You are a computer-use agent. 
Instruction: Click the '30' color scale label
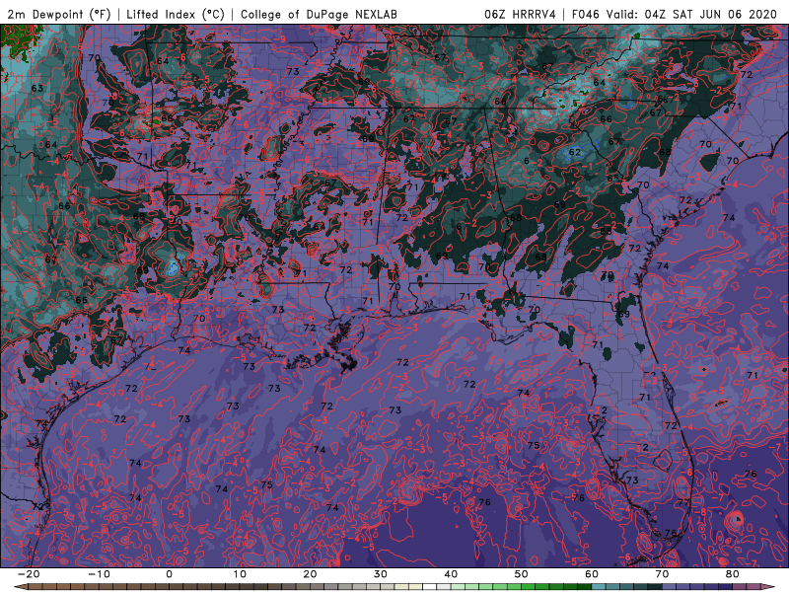381,574
